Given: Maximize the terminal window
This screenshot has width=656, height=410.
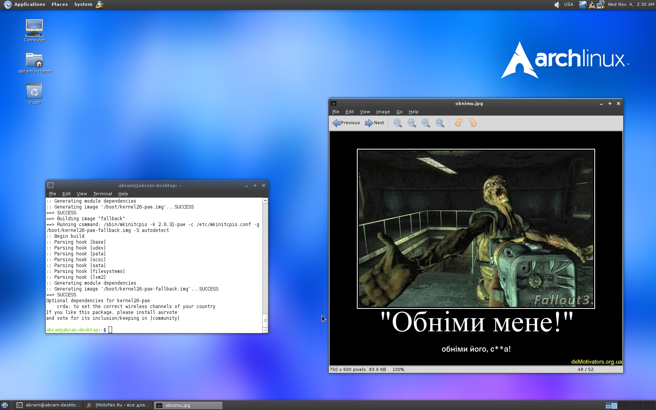Looking at the screenshot, I should point(255,185).
